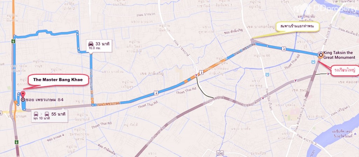Click the route 4 shield on the blue route near monument

coord(284,48)
